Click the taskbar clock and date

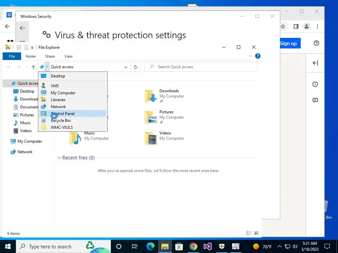[310, 246]
